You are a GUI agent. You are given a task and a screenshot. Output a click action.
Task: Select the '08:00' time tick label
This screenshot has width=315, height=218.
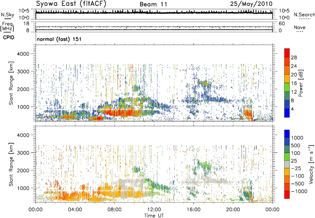pyautogui.click(x=114, y=210)
